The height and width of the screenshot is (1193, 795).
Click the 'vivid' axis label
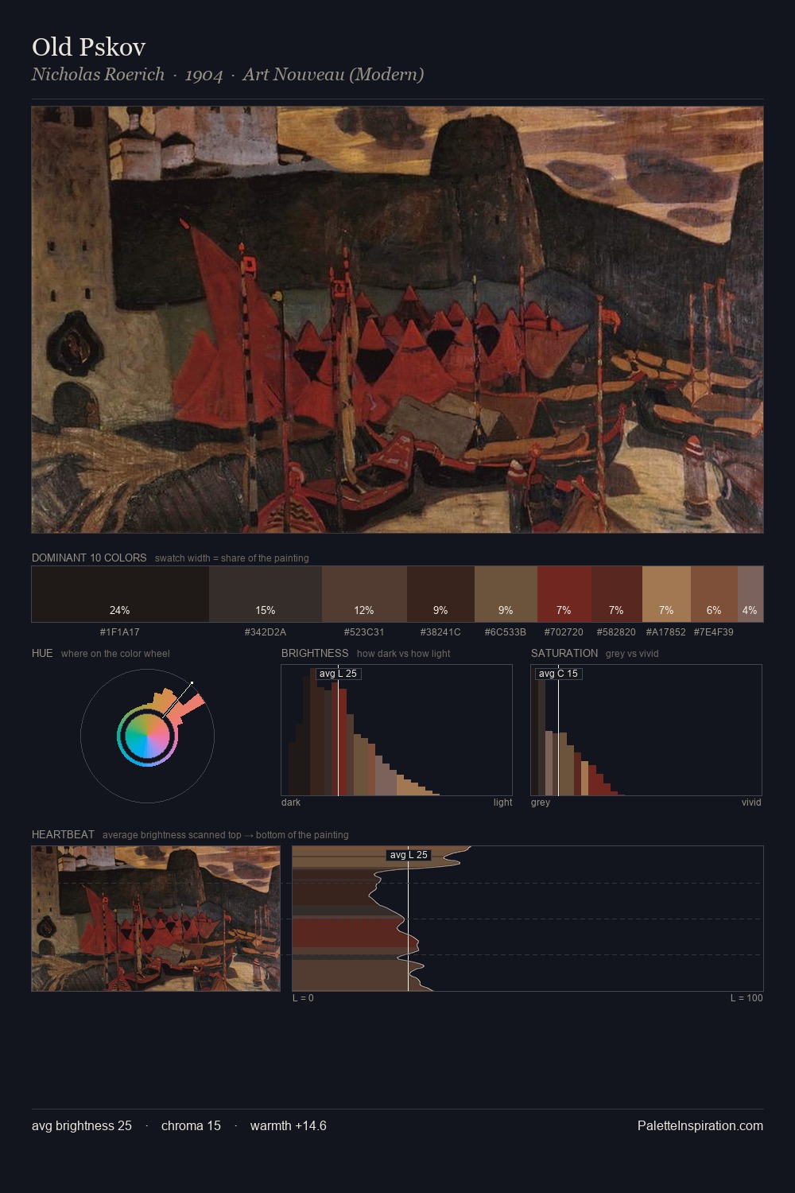point(751,802)
